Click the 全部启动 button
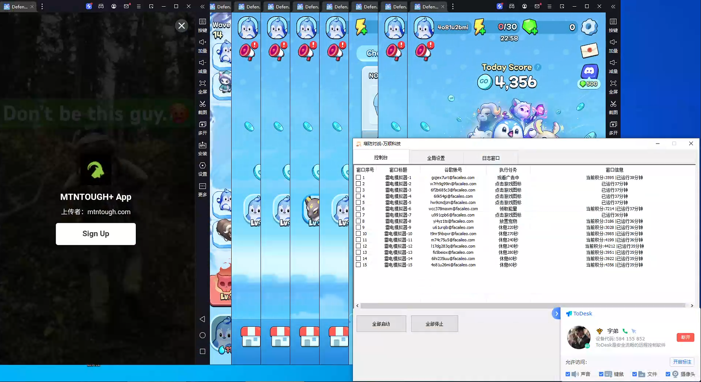The width and height of the screenshot is (701, 382). (381, 324)
